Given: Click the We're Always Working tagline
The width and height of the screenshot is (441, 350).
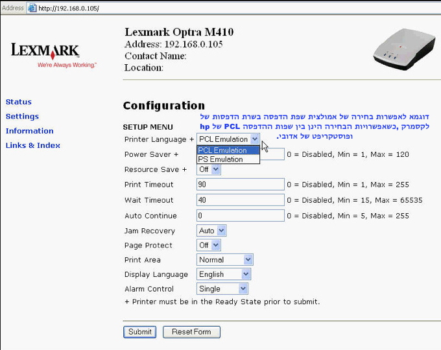Looking at the screenshot, I should pyautogui.click(x=67, y=65).
